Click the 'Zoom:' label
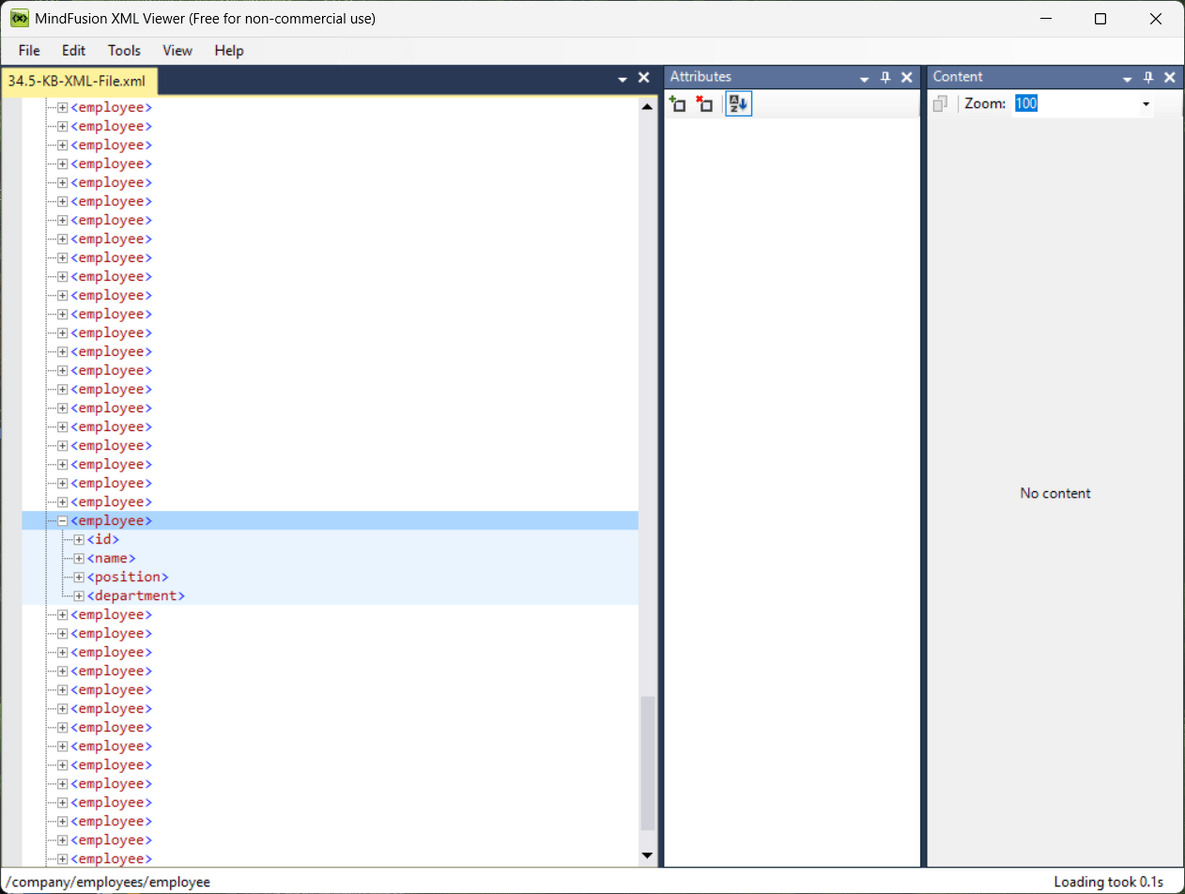The height and width of the screenshot is (894, 1185). tap(985, 103)
